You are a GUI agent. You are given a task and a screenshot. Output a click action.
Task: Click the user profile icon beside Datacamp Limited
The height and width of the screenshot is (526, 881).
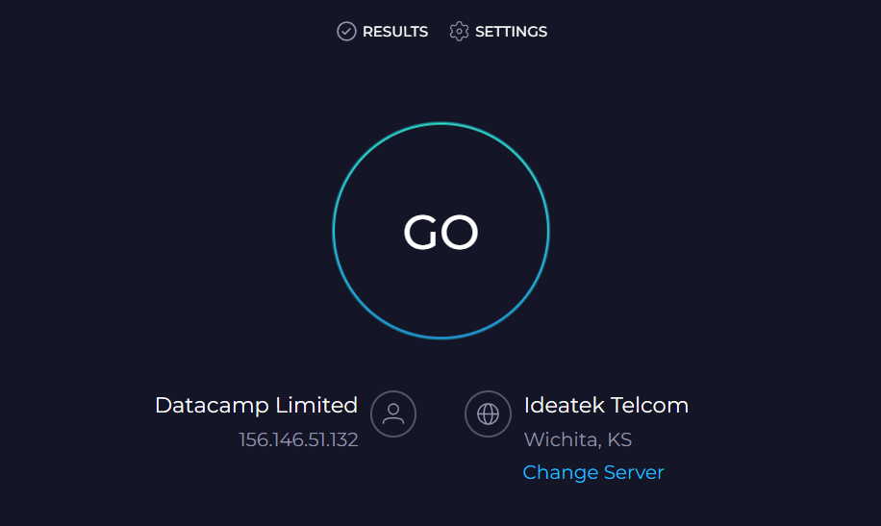coord(393,413)
